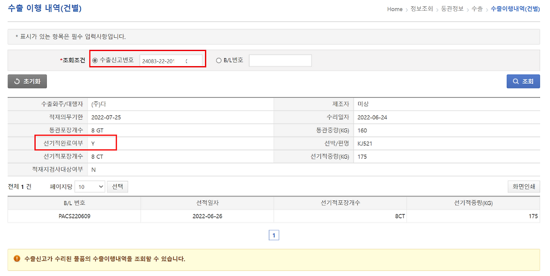Click page title 수출 이행 내역(건별)
550x276 pixels.
click(x=45, y=8)
